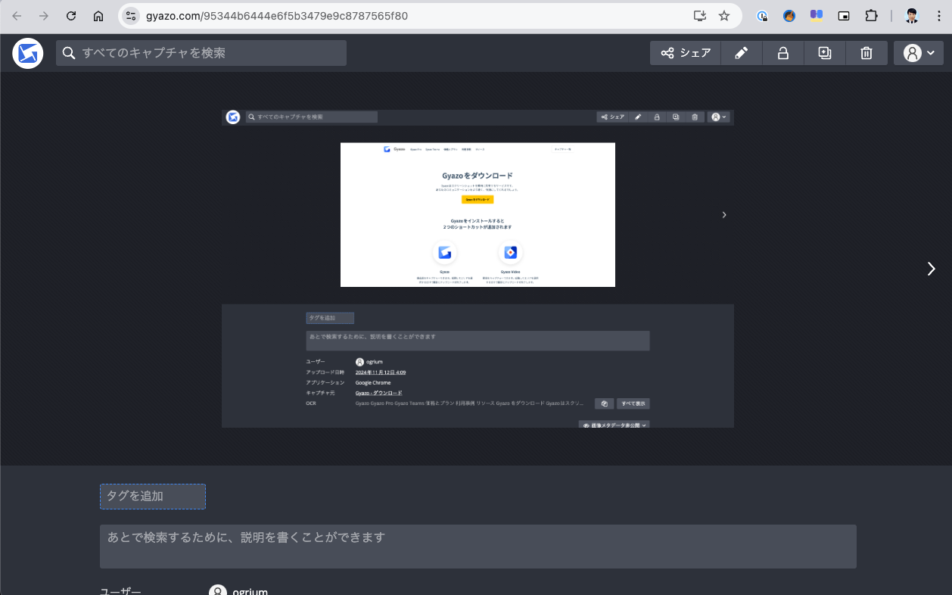Click the orange-blue round extension icon
This screenshot has width=952, height=595.
tap(789, 16)
